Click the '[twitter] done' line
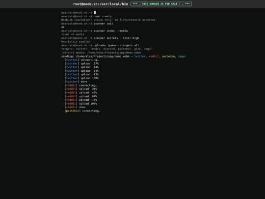 76,82
